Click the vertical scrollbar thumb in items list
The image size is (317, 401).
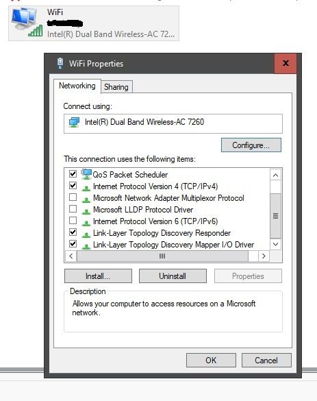click(275, 216)
